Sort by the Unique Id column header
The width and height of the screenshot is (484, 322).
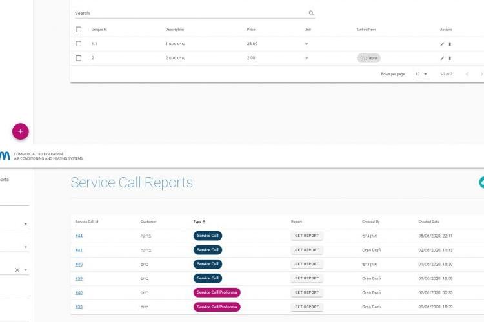(99, 30)
